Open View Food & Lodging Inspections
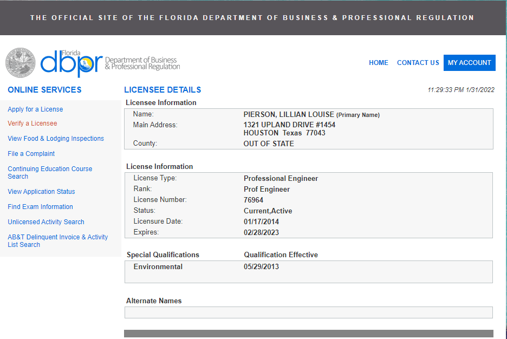Viewport: 507px width, 339px height. (x=56, y=139)
